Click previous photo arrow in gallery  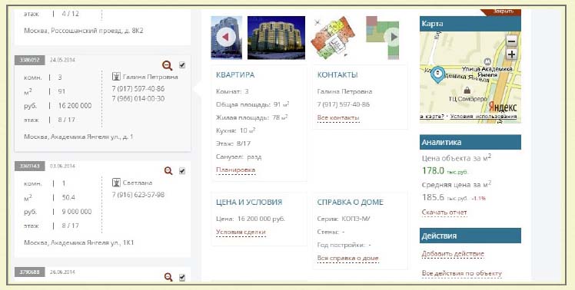[x=225, y=37]
